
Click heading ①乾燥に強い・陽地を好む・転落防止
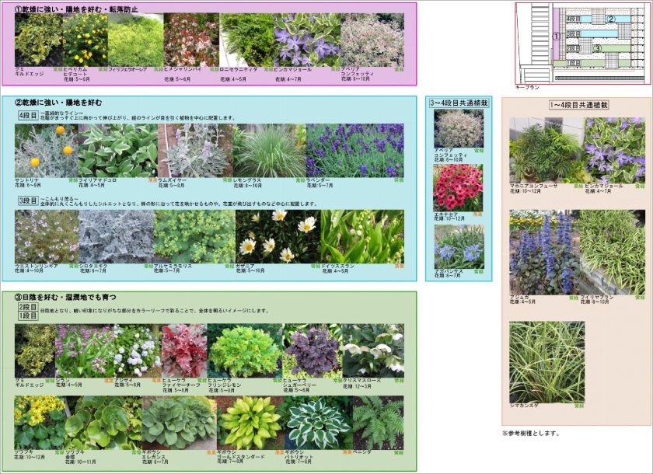pyautogui.click(x=76, y=9)
